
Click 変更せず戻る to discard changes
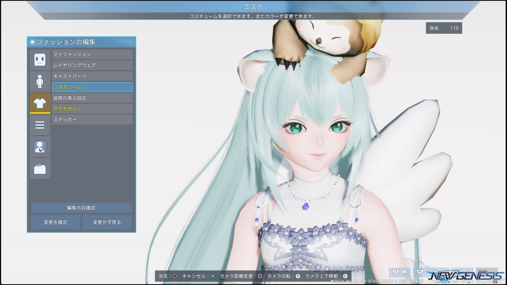(107, 222)
